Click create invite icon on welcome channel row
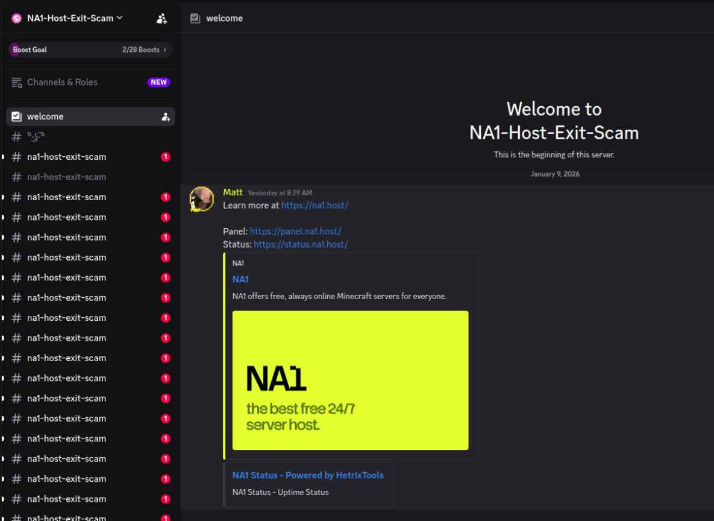 point(166,117)
